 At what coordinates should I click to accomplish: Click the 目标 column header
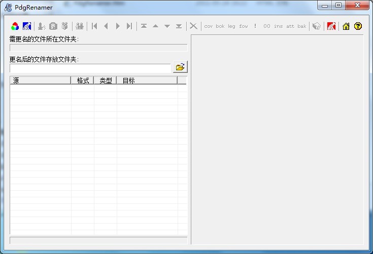point(147,80)
